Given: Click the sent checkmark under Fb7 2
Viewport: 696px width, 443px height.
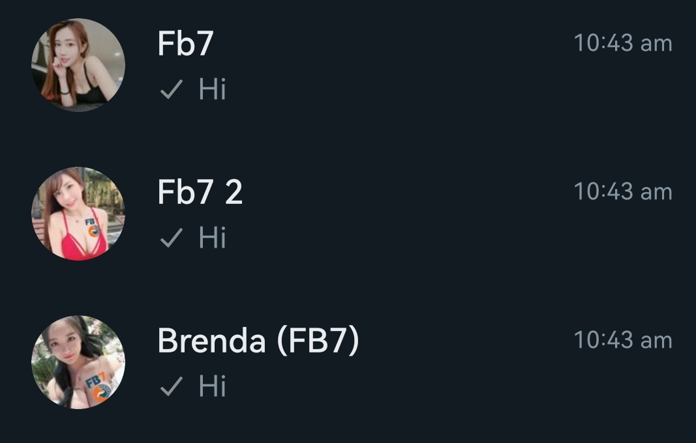Looking at the screenshot, I should coord(170,238).
